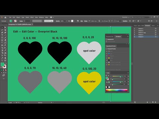Hide the Cyan separation plate

point(107,54)
